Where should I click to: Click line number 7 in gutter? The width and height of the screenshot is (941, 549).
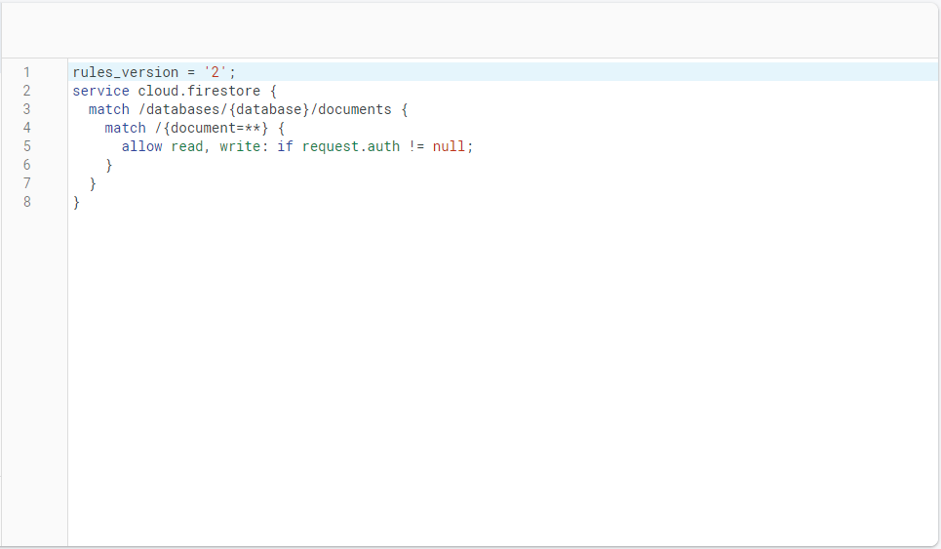(x=27, y=184)
